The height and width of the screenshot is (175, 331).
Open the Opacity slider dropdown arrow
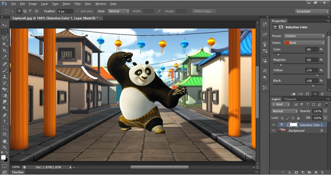tap(325, 111)
